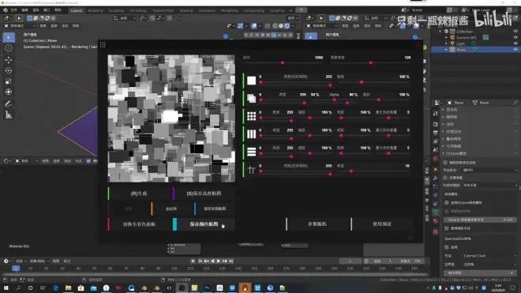Collapse the Octane properties section
521x293 pixels.
444,153
